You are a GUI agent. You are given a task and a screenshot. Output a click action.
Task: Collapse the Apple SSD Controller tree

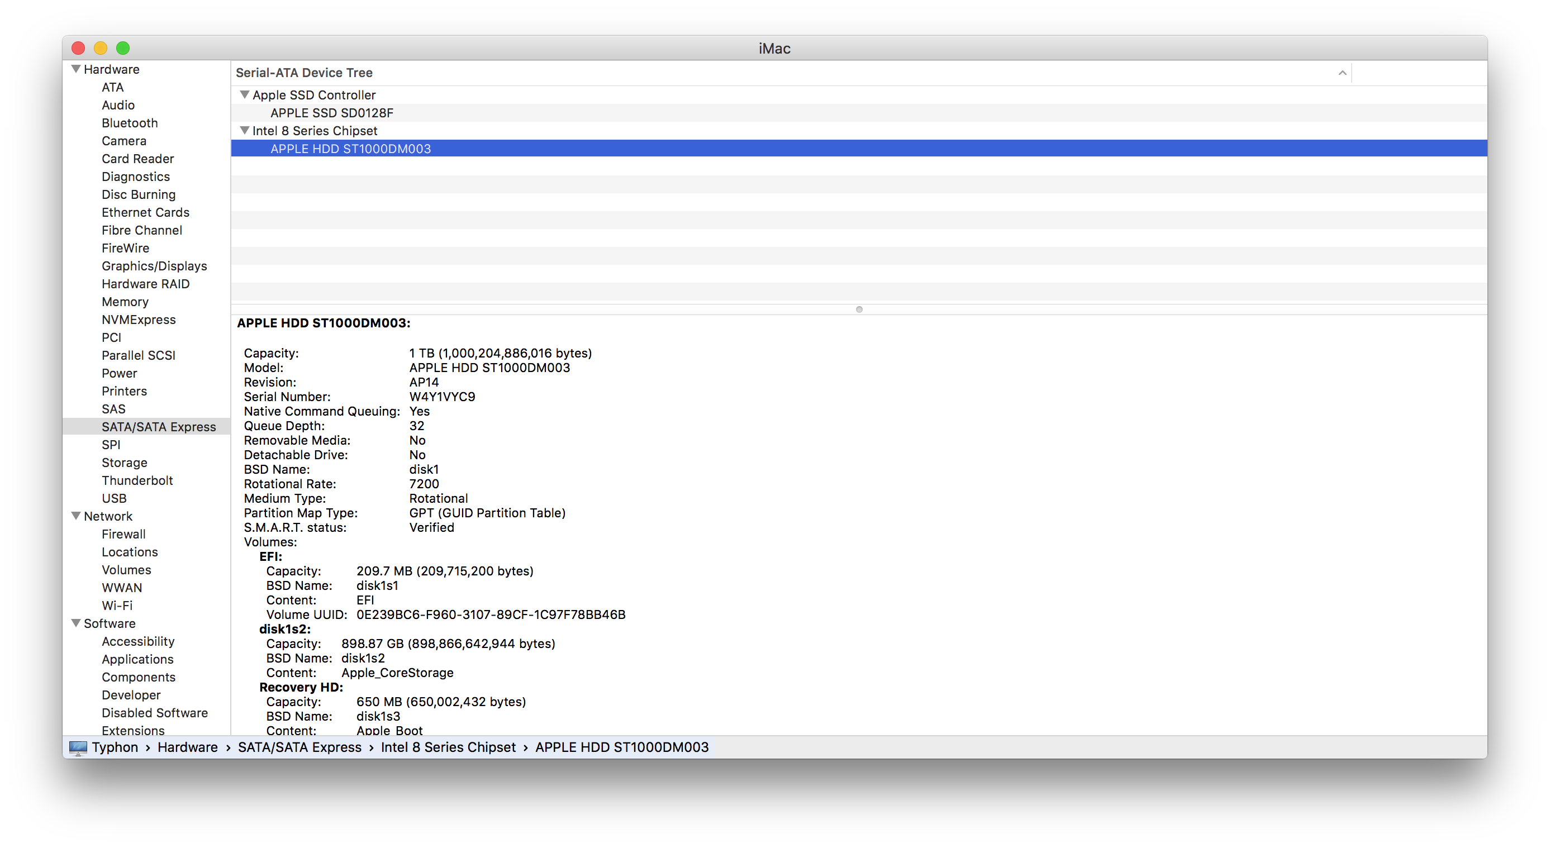(244, 94)
